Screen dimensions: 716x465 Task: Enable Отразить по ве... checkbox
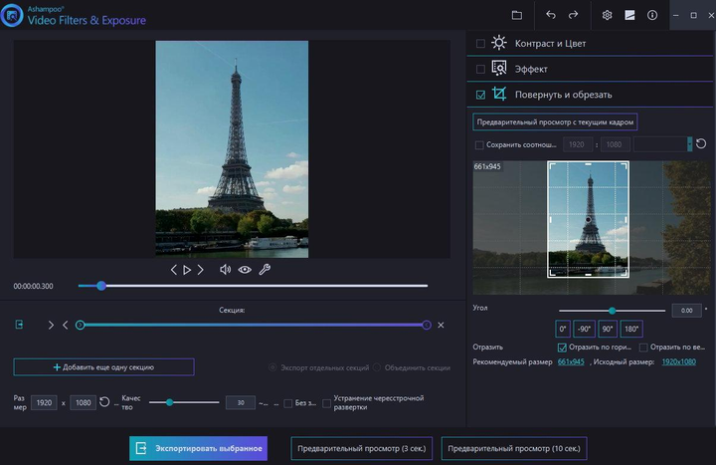[643, 348]
